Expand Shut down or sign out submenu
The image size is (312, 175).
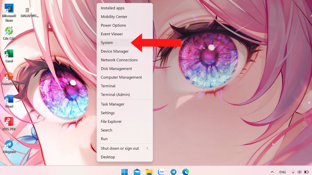(125, 148)
